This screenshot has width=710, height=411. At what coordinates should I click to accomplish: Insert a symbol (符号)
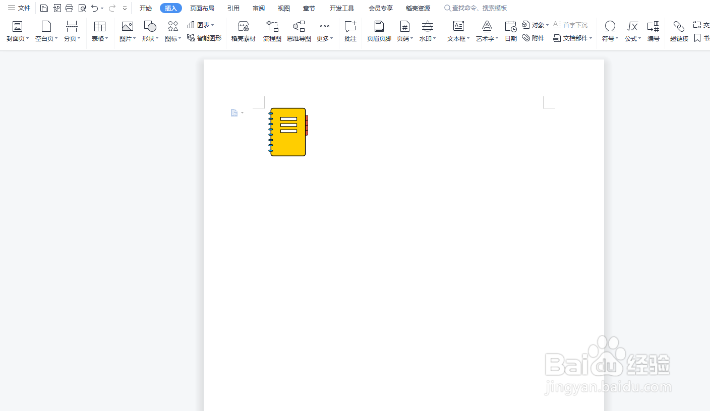(x=610, y=31)
